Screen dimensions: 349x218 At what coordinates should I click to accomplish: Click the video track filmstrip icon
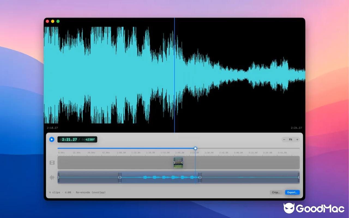pos(52,163)
